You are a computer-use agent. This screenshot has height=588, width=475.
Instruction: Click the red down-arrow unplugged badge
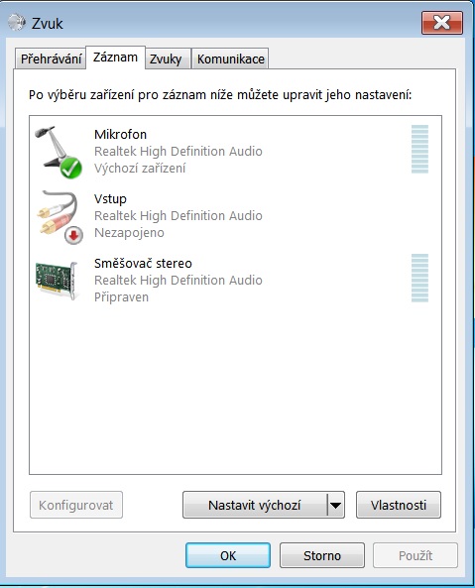click(x=73, y=236)
